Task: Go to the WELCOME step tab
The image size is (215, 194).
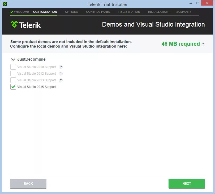Action: pos(21,12)
